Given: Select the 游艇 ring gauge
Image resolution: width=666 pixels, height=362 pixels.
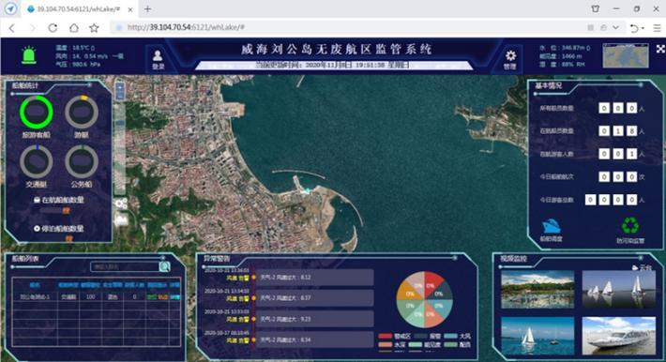Looking at the screenshot, I should pyautogui.click(x=82, y=113).
